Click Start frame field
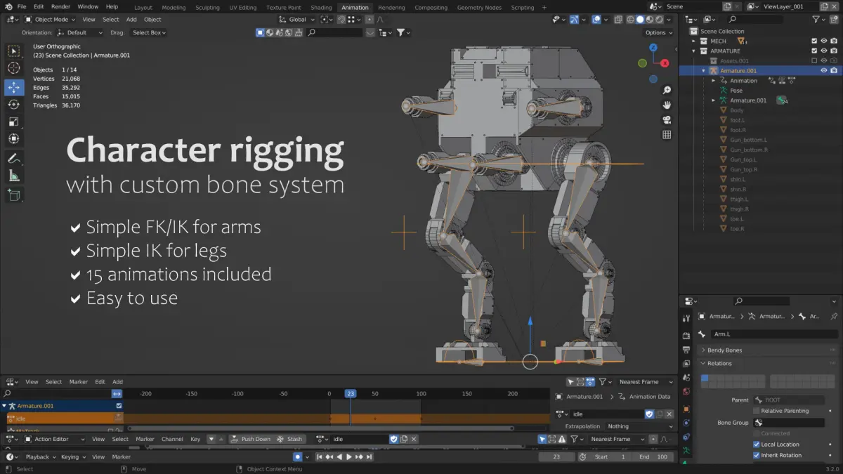Screen dimensions: 843x474 point(609,456)
